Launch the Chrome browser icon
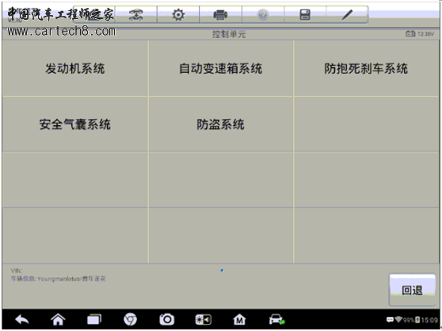Image resolution: width=442 pixels, height=331 pixels. pos(130,320)
